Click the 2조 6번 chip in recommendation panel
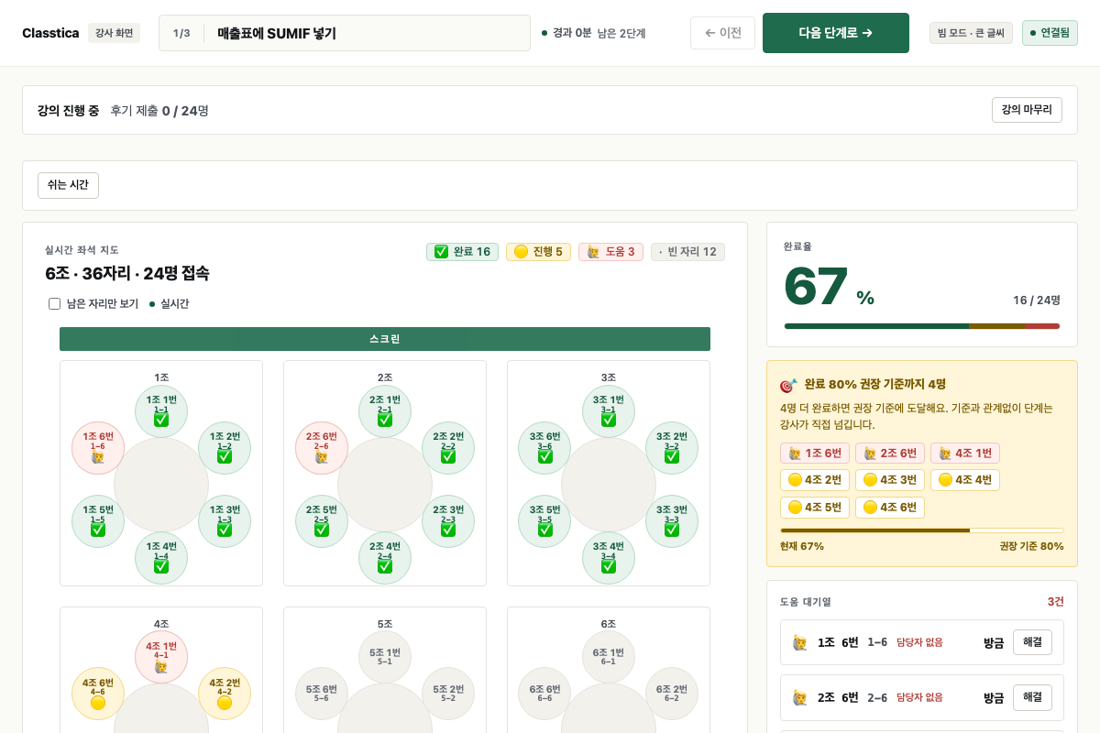This screenshot has height=733, width=1100. point(890,454)
